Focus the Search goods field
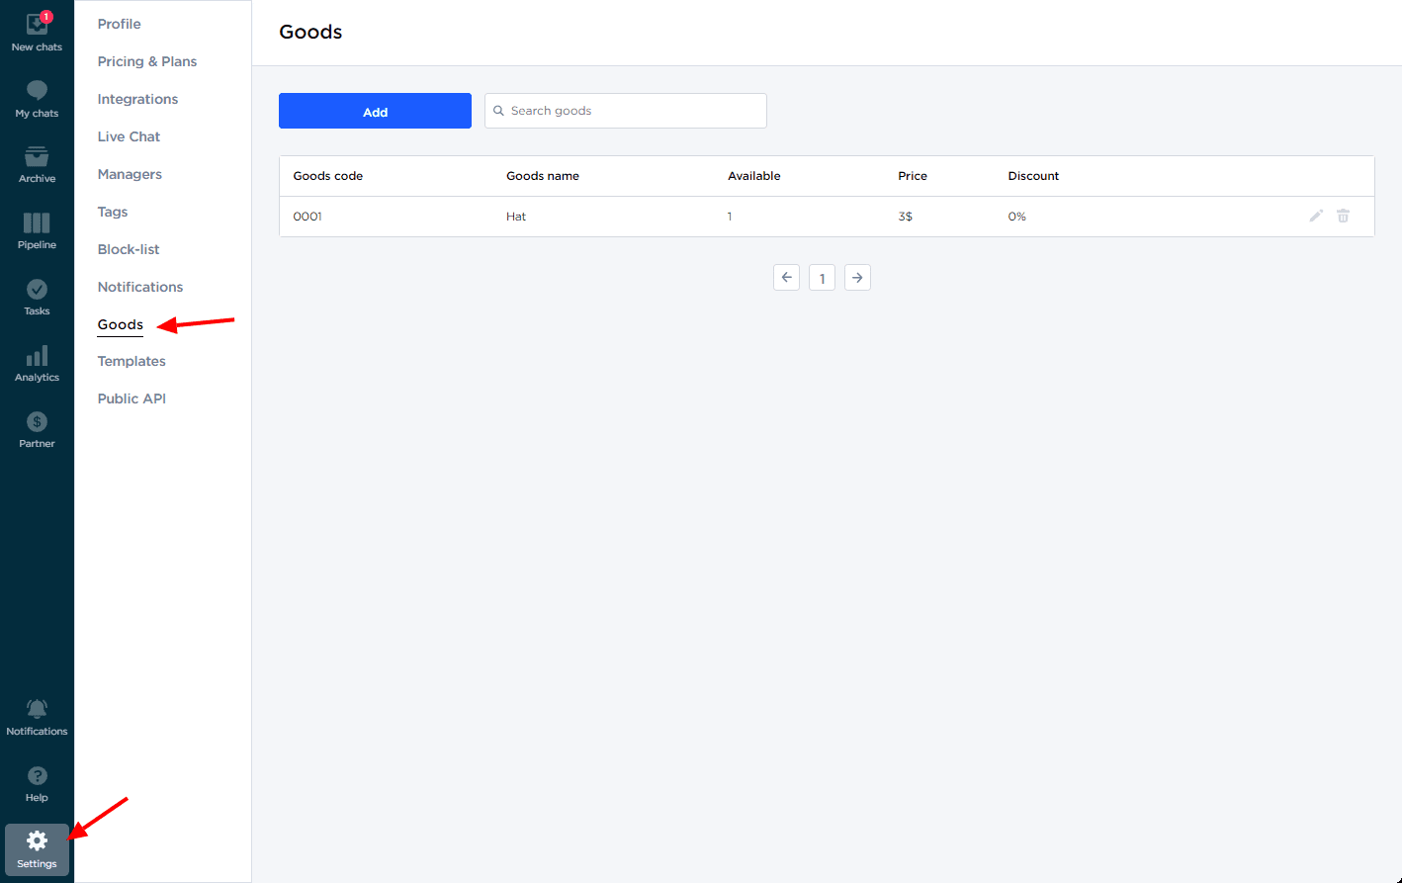Viewport: 1402px width, 883px height. [633, 111]
